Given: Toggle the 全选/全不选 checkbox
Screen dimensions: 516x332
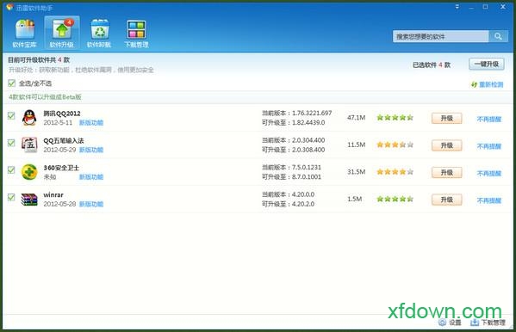Looking at the screenshot, I should pyautogui.click(x=11, y=83).
